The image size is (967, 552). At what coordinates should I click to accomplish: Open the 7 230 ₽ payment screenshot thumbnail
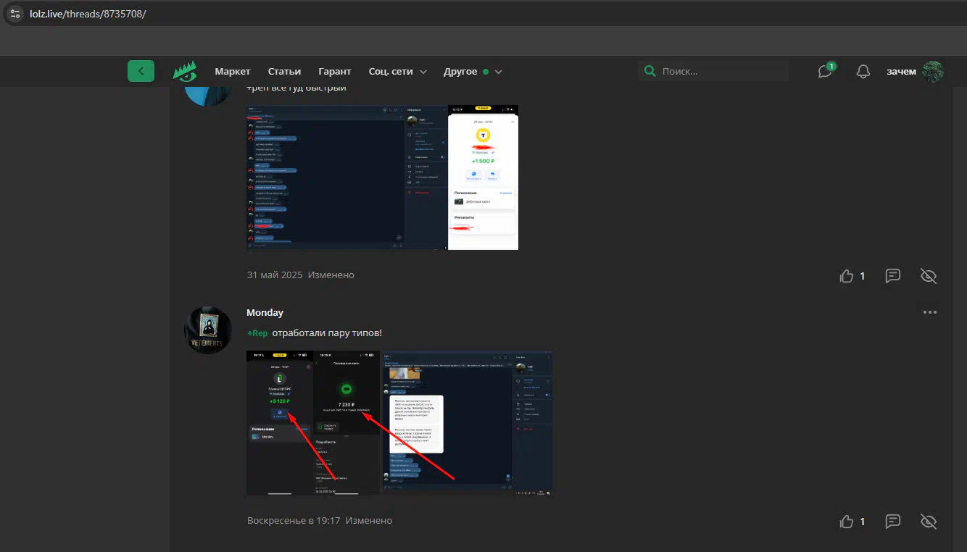[x=346, y=423]
